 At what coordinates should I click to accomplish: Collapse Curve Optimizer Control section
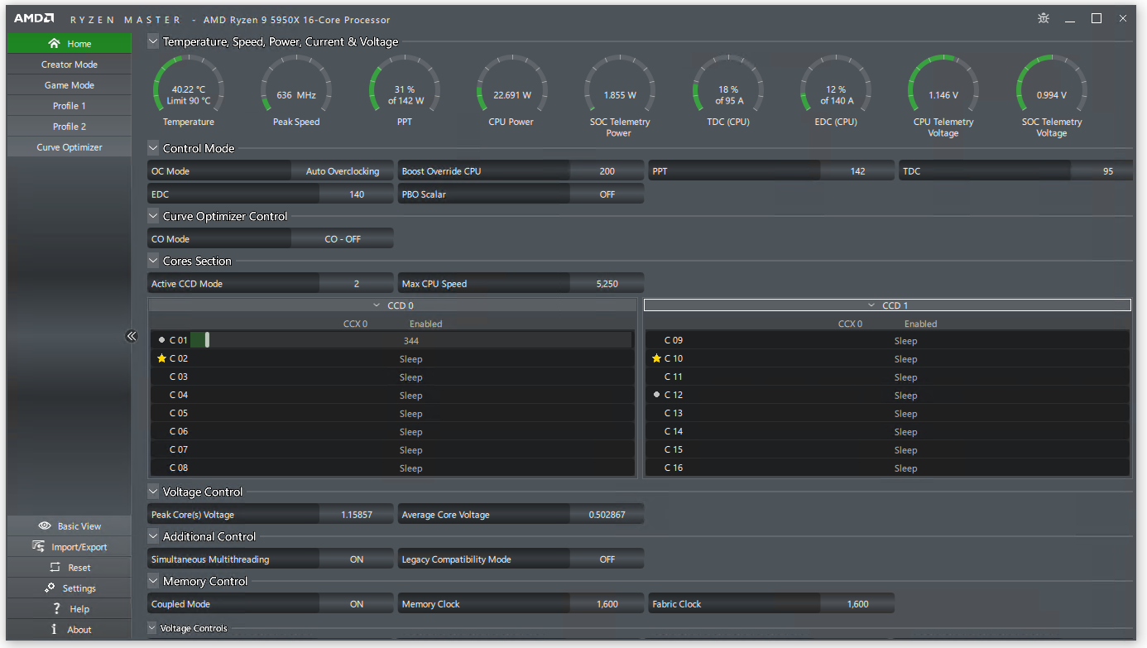point(153,216)
